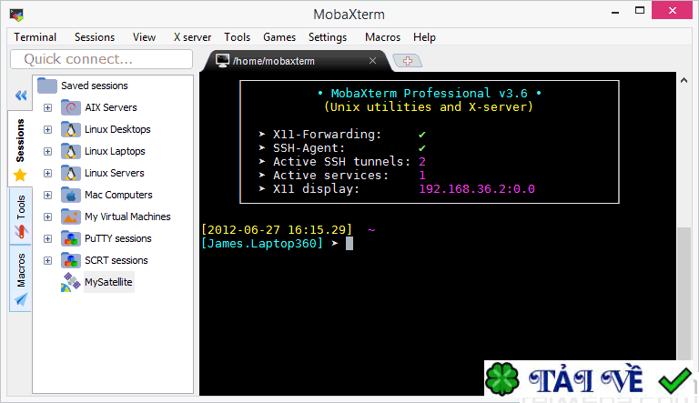Switch to the Macros side tab
The width and height of the screenshot is (699, 403).
21,278
